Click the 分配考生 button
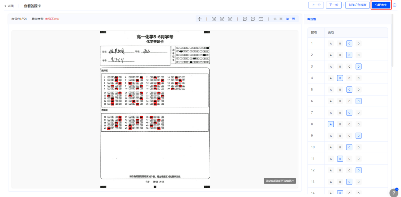401x197 pixels. pyautogui.click(x=381, y=5)
